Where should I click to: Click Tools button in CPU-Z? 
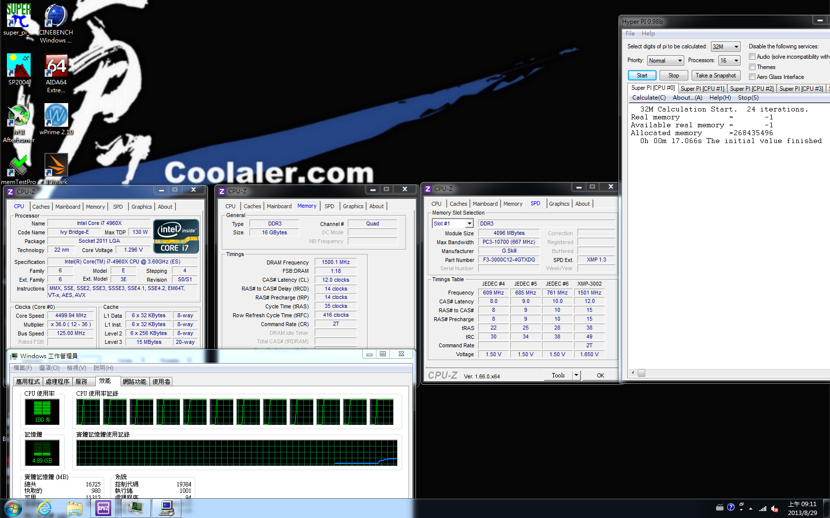point(558,375)
